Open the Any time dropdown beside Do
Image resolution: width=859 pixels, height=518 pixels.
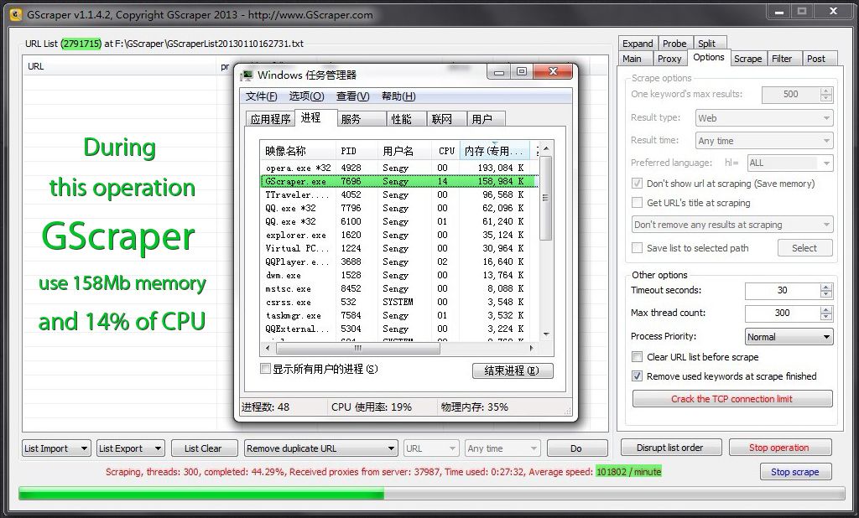502,448
